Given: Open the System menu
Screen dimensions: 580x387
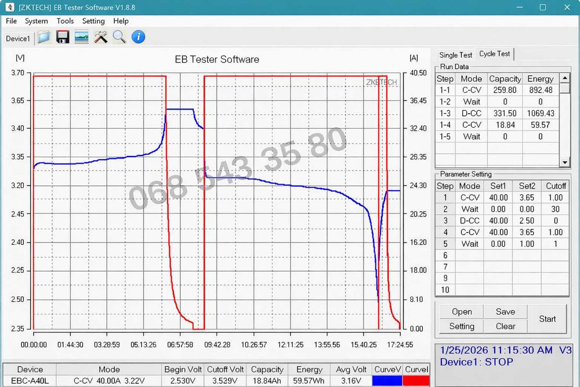Looking at the screenshot, I should pyautogui.click(x=36, y=21).
